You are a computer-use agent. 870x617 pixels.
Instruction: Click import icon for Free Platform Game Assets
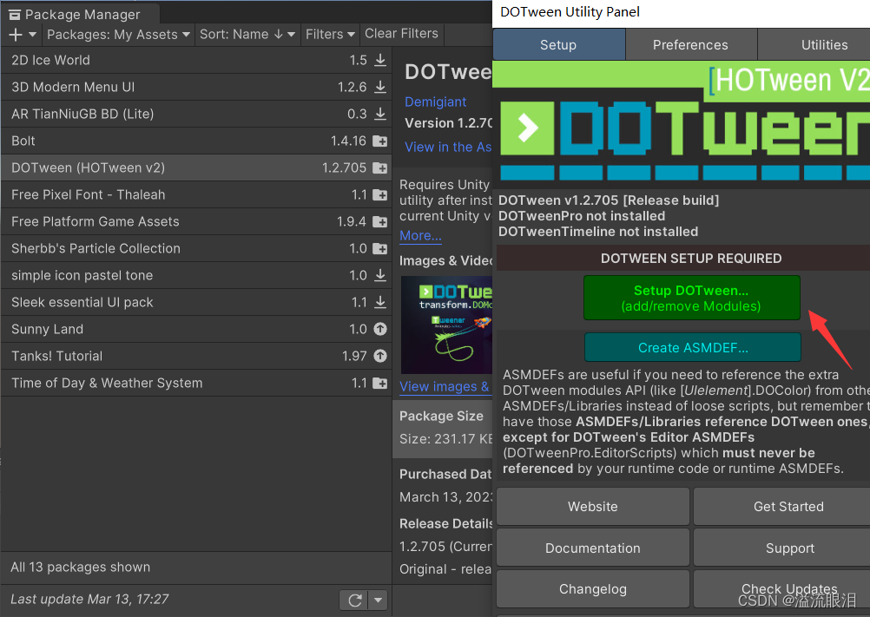coord(380,222)
